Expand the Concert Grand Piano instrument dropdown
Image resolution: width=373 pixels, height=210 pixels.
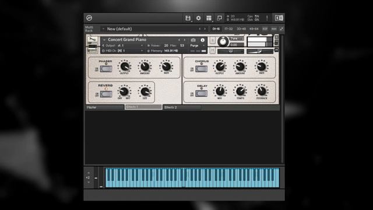(x=104, y=40)
